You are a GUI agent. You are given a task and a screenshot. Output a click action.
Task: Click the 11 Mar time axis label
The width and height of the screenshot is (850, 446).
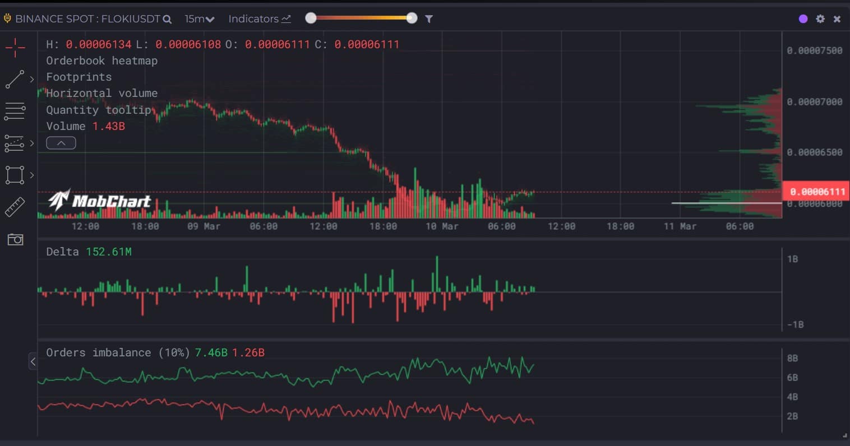point(680,226)
